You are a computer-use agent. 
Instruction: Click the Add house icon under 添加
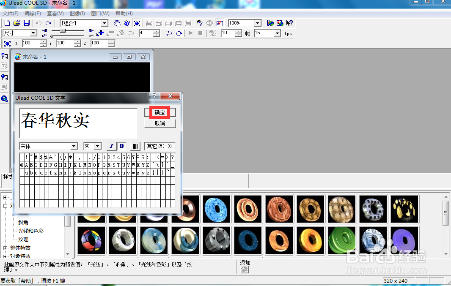coord(244,270)
